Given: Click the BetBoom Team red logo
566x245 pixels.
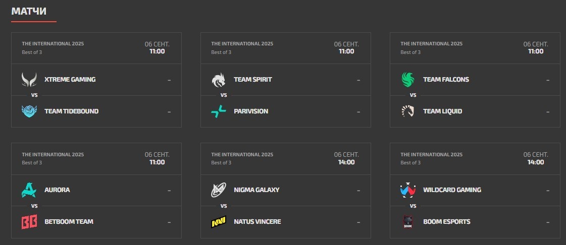Looking at the screenshot, I should [29, 222].
